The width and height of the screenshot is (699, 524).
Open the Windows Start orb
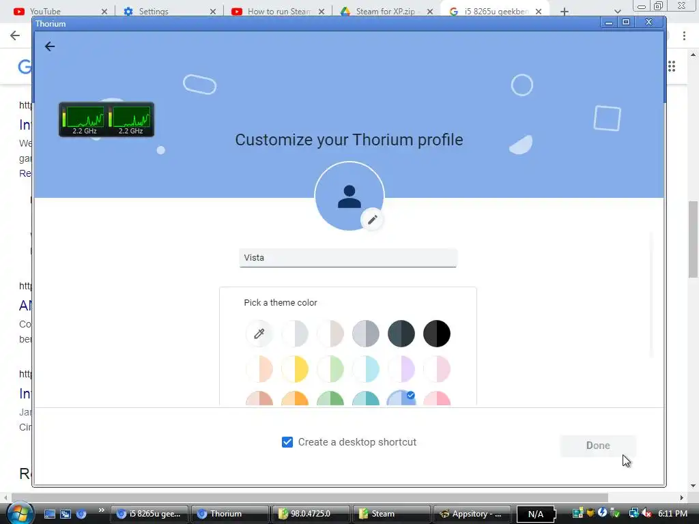20,513
